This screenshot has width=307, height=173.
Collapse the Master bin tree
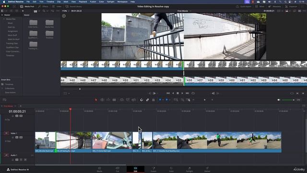2,15
